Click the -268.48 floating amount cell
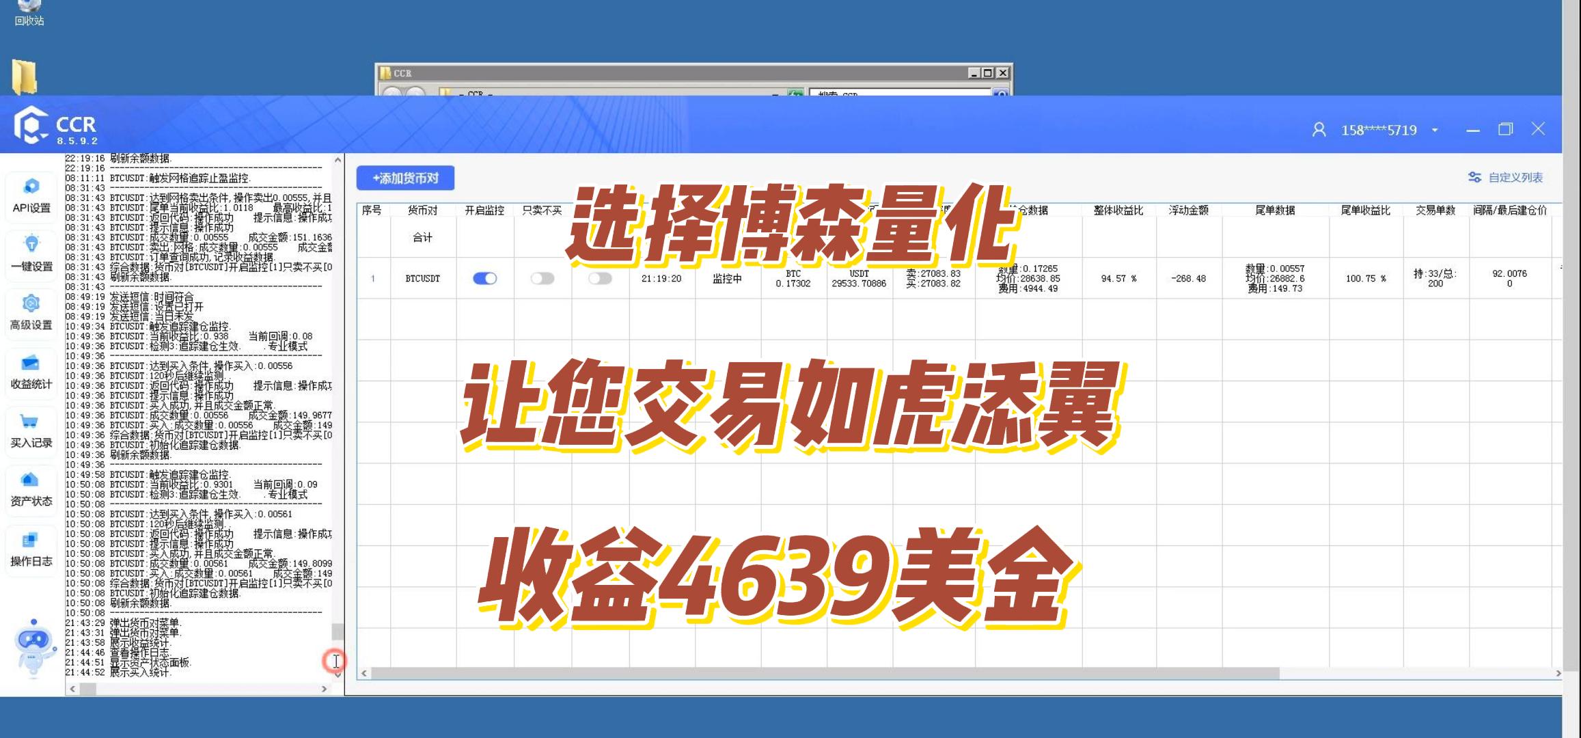Image resolution: width=1581 pixels, height=738 pixels. [1188, 279]
